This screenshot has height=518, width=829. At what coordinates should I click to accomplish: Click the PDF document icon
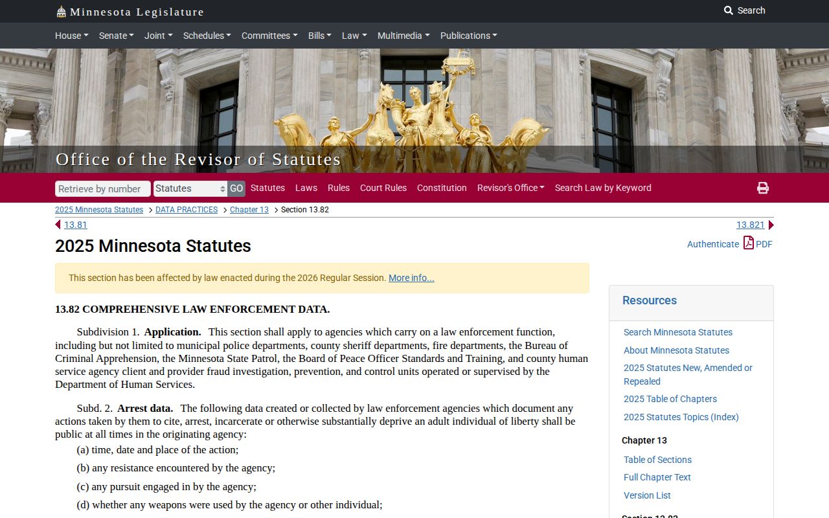tap(748, 243)
